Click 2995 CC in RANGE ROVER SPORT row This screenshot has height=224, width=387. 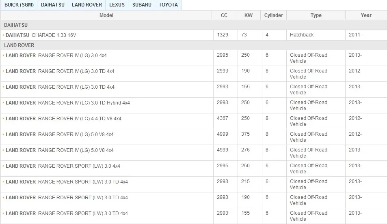click(223, 165)
